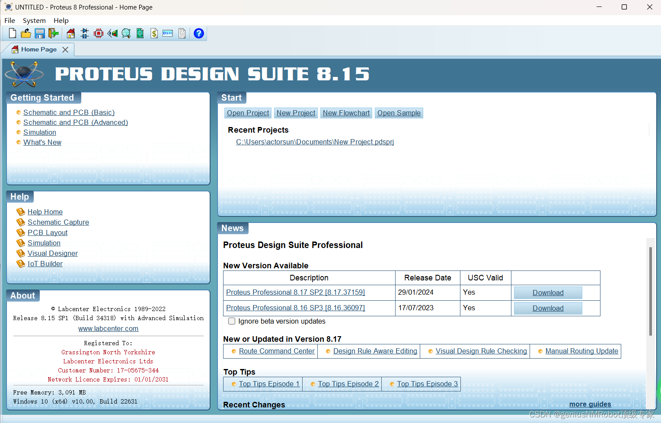Open Bill of Materials dollar icon
661x423 pixels.
[x=154, y=33]
